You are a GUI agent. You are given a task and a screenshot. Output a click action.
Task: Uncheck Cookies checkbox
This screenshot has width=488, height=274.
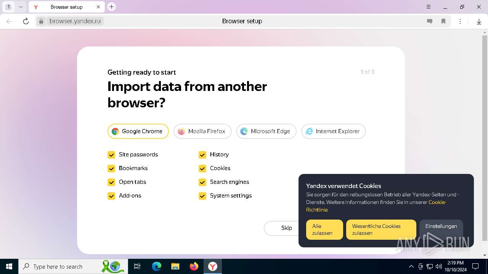pos(202,169)
